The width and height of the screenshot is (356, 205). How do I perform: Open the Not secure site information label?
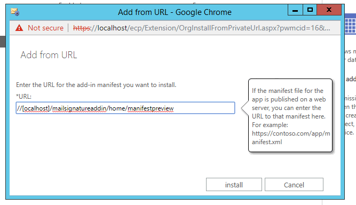pyautogui.click(x=45, y=28)
